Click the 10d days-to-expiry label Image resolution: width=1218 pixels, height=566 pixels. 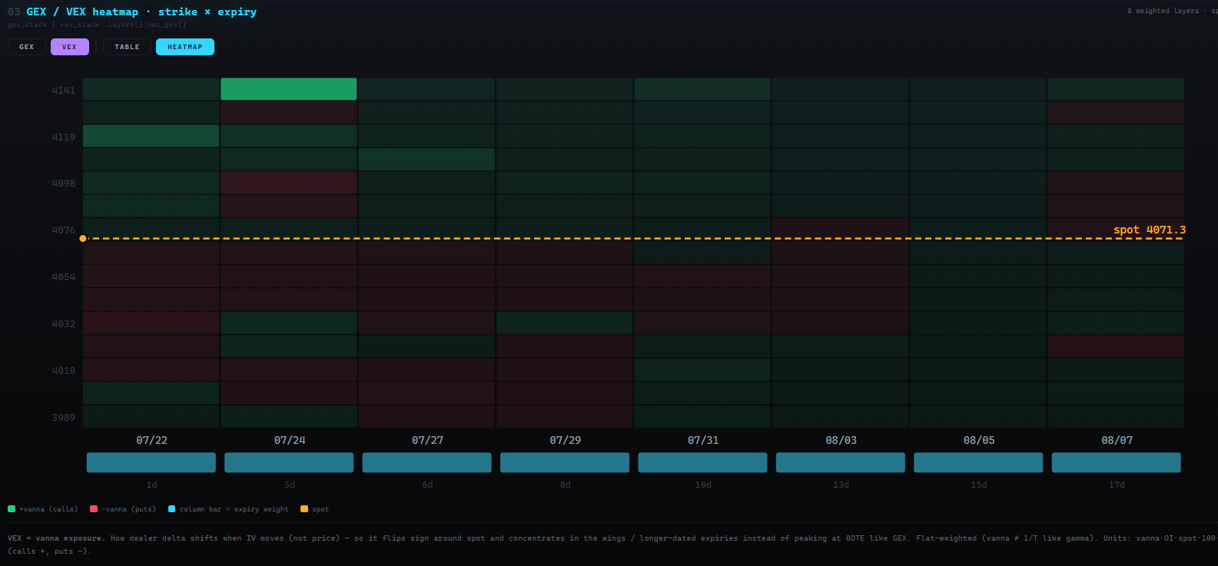[703, 485]
